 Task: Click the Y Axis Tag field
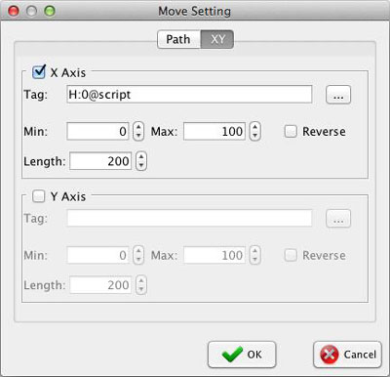pos(189,218)
